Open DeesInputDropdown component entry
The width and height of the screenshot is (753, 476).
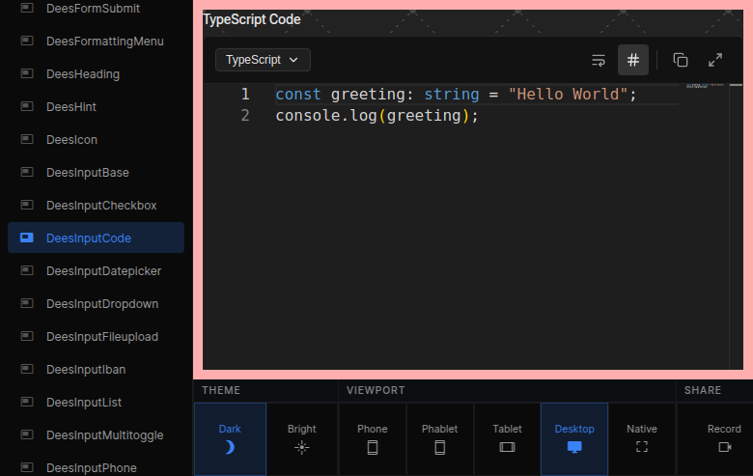(x=101, y=304)
